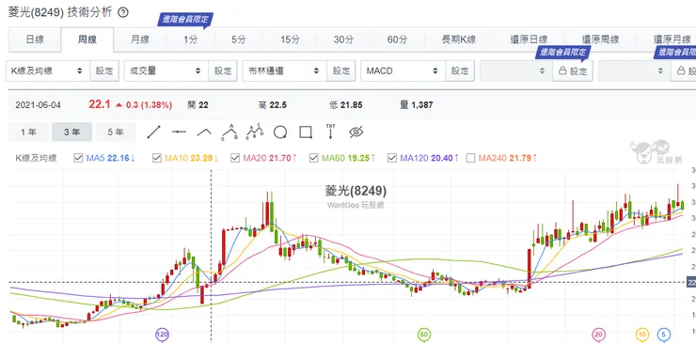Uncheck the MA5 moving average checkbox
This screenshot has height=343, width=696.
coord(79,158)
